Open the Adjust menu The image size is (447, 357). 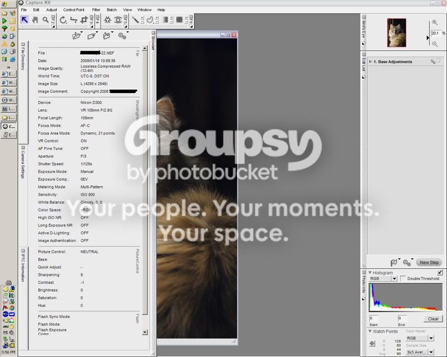(x=51, y=9)
